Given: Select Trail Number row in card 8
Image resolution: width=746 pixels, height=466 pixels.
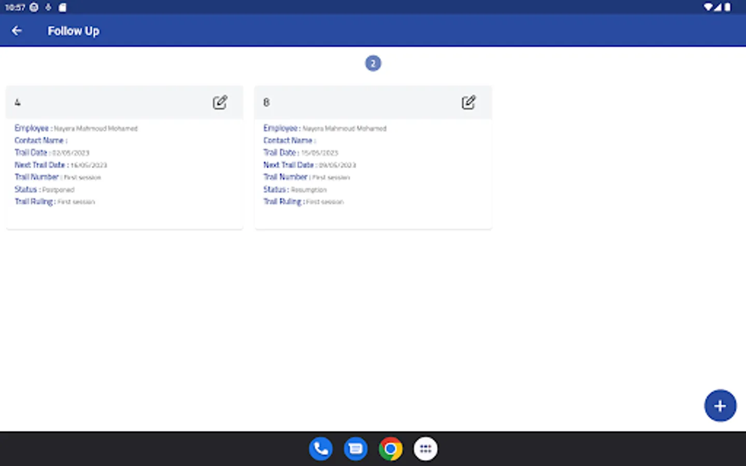Looking at the screenshot, I should pos(306,177).
